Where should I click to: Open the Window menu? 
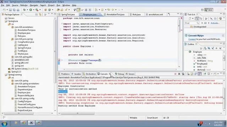pyautogui.click(x=66, y=5)
